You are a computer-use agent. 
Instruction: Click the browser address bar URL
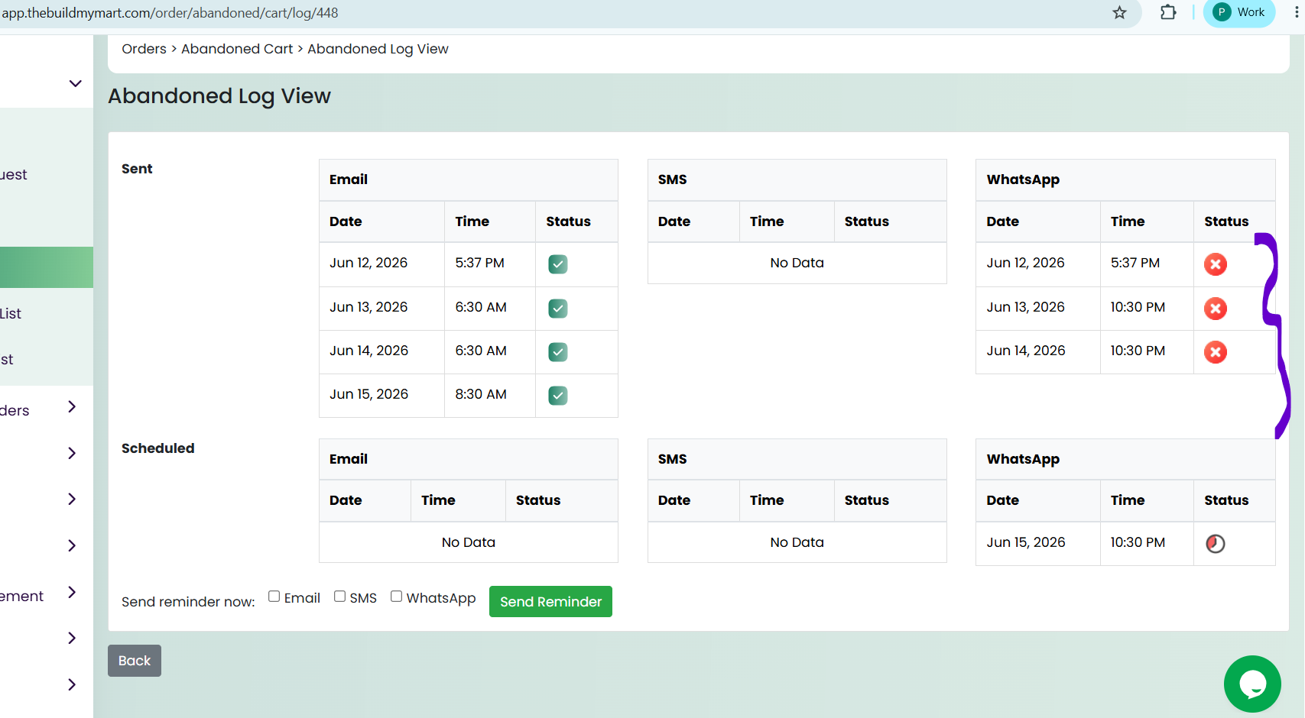pos(170,13)
